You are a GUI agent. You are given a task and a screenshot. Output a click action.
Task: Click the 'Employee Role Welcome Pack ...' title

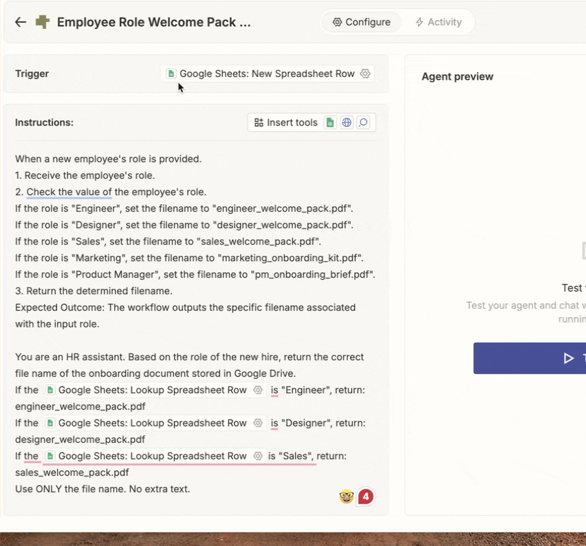153,22
